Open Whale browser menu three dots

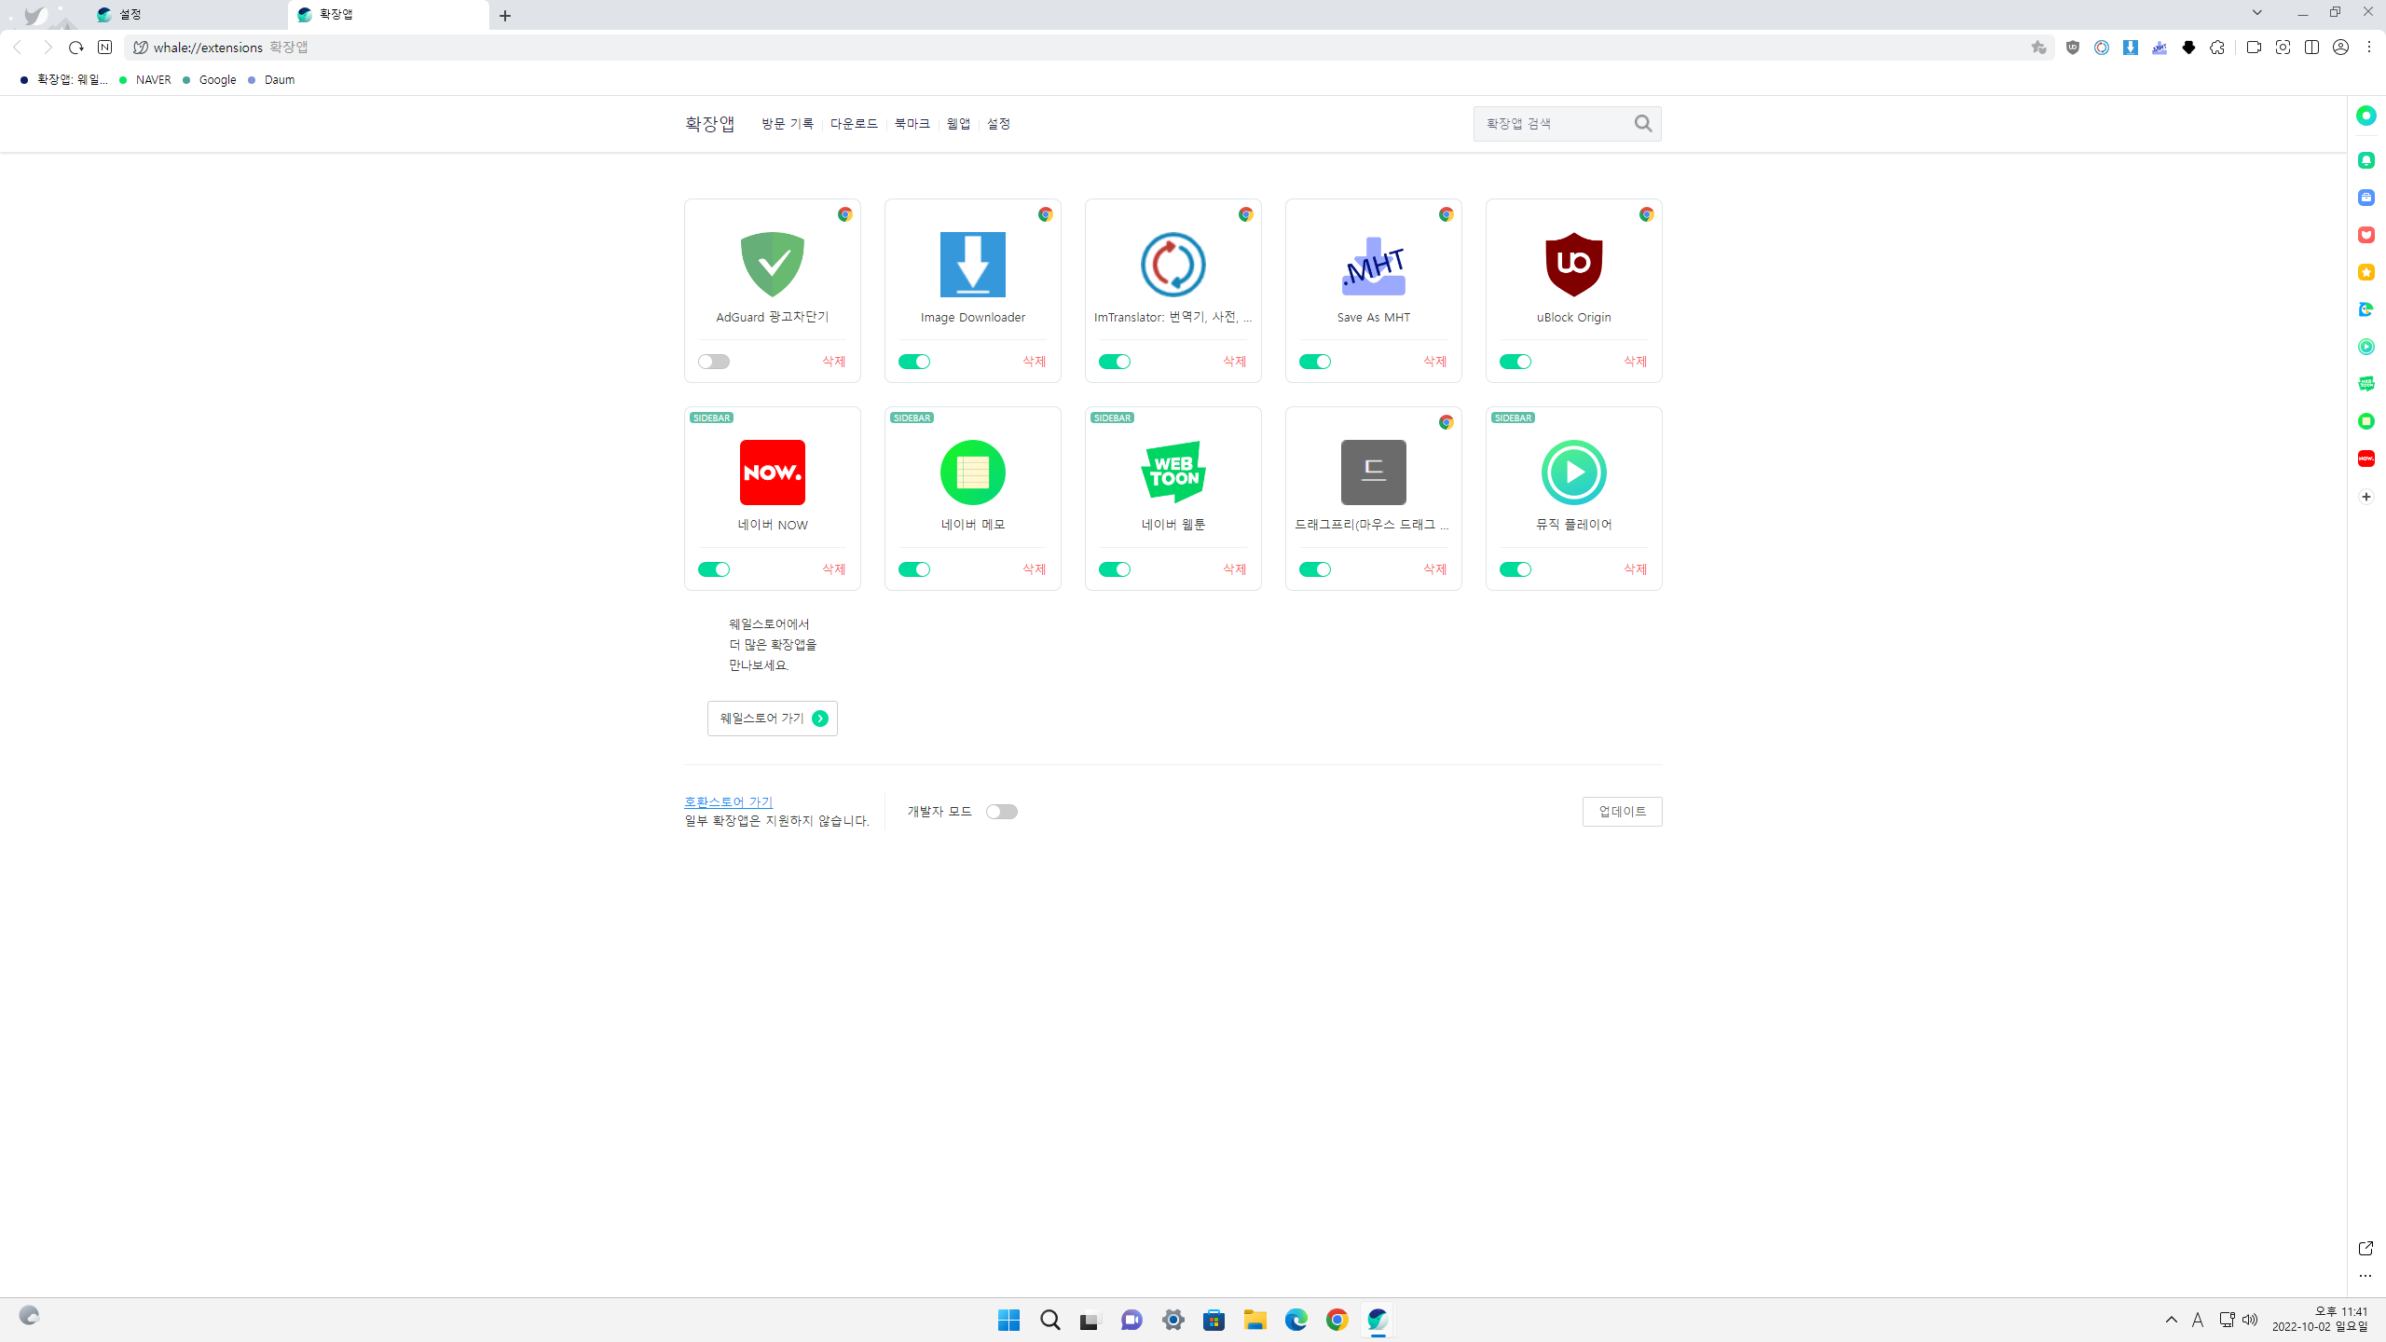(x=2368, y=48)
